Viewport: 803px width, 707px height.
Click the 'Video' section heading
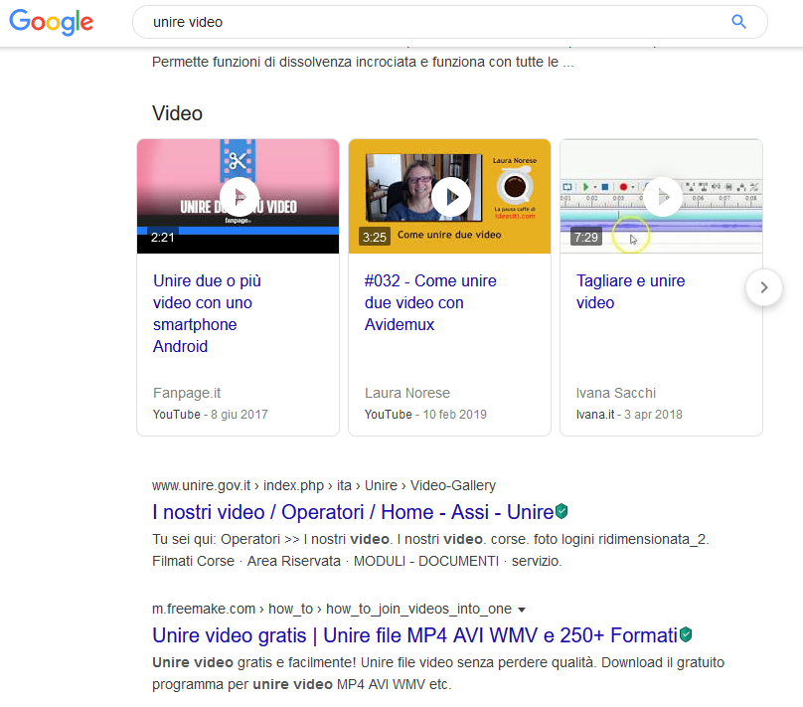[177, 113]
